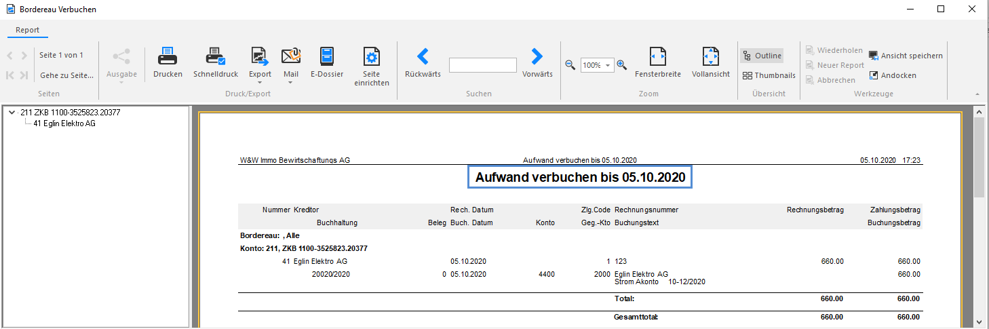Click the greyed Ausgabe share icon
The height and width of the screenshot is (329, 989).
click(121, 56)
